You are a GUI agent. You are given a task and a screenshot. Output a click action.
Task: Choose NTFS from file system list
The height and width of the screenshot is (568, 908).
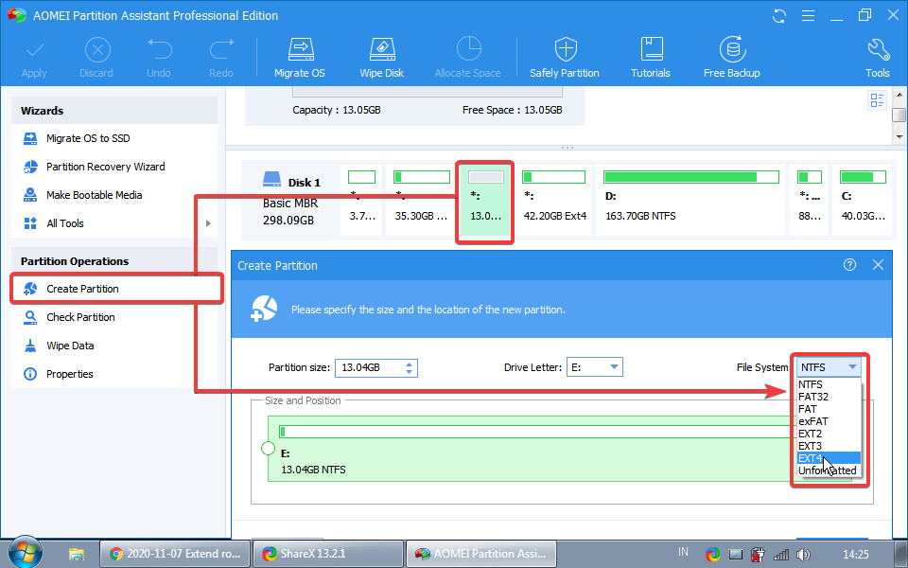(x=829, y=384)
